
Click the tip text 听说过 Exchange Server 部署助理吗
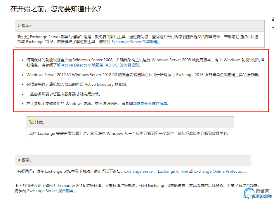[49, 37]
